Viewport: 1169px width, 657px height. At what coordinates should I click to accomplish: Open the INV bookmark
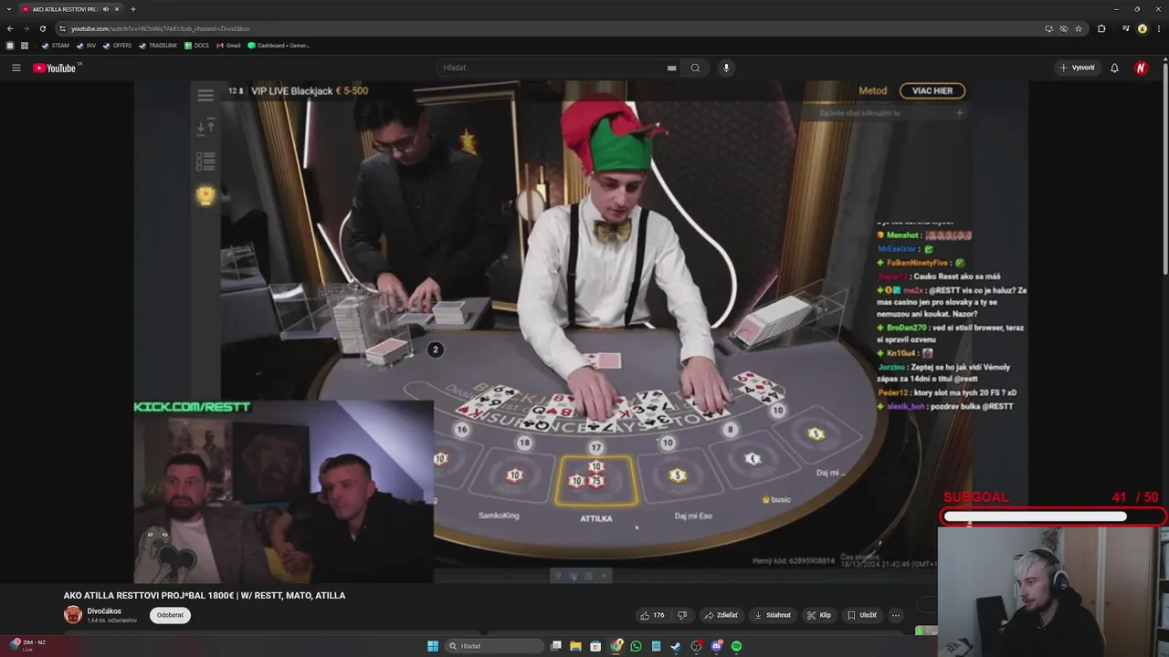[86, 45]
